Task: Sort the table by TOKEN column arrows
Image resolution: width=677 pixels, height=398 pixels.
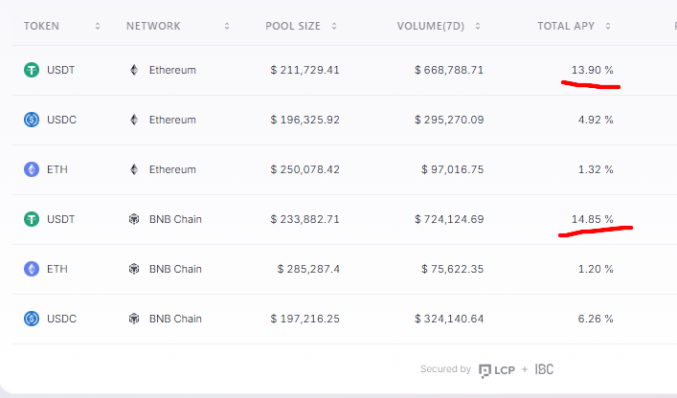Action: (98, 26)
